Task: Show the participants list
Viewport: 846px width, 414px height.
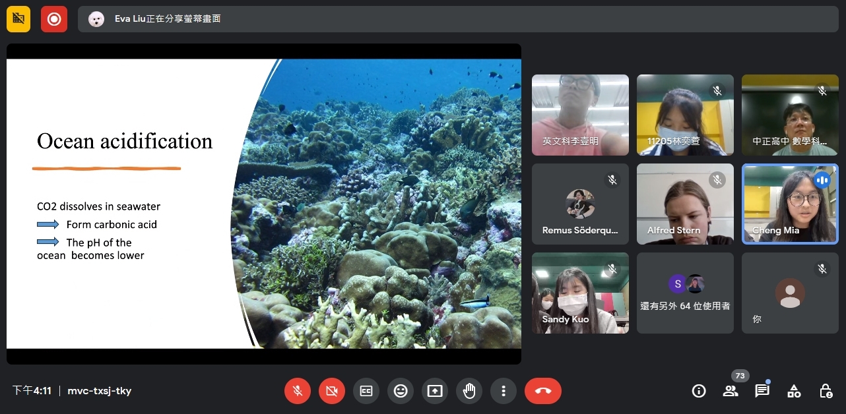Action: pyautogui.click(x=731, y=391)
